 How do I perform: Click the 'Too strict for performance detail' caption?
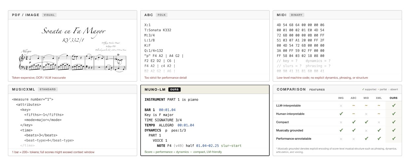166,78
